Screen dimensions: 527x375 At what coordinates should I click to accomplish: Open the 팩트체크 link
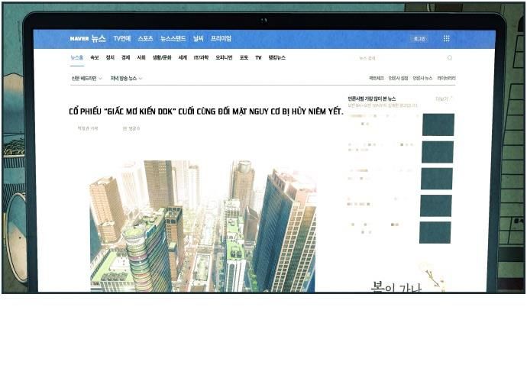376,78
